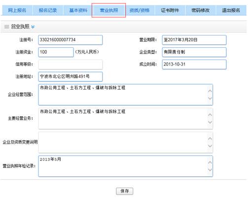Viewport: 248px width, 198px height.
Task: Down arrow in 主要经营业务 text area
Action: [x=210, y=122]
